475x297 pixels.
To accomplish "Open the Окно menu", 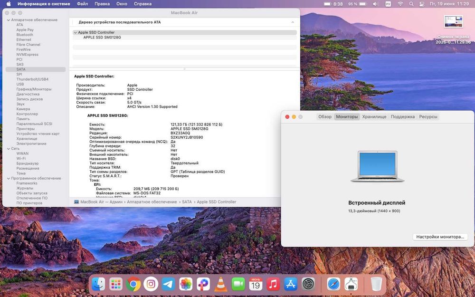I will 122,4.
